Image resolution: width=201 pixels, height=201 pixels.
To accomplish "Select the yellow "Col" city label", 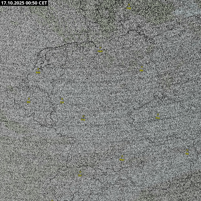I will pos(62,102).
